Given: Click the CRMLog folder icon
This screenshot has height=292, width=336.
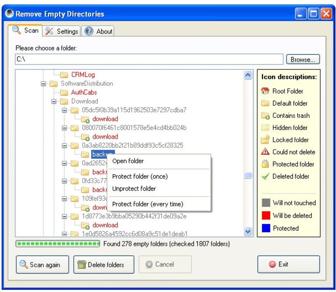Looking at the screenshot, I should point(64,75).
